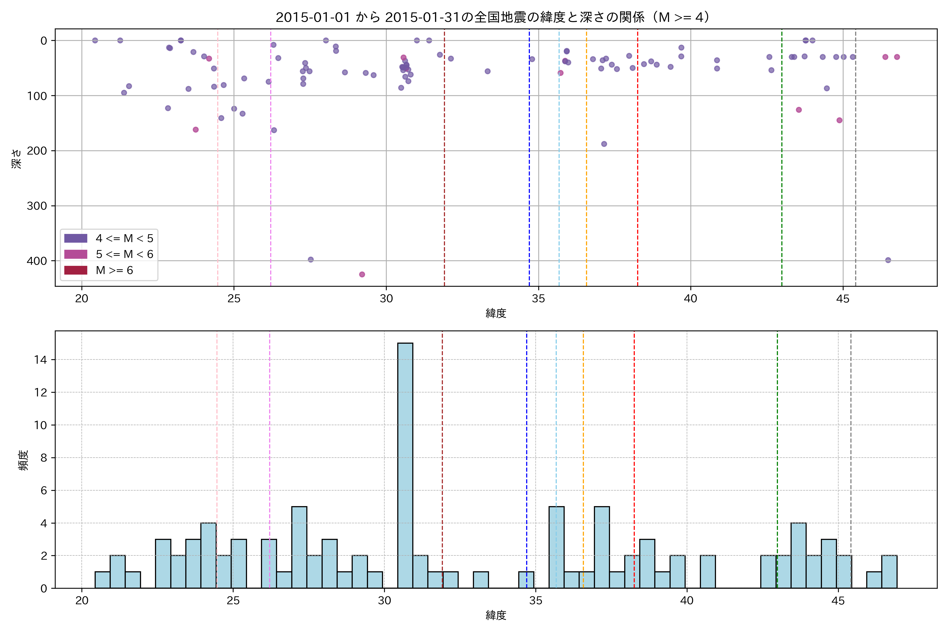Click the dark red M >= 6 legend swatch
The image size is (949, 633).
point(75,270)
